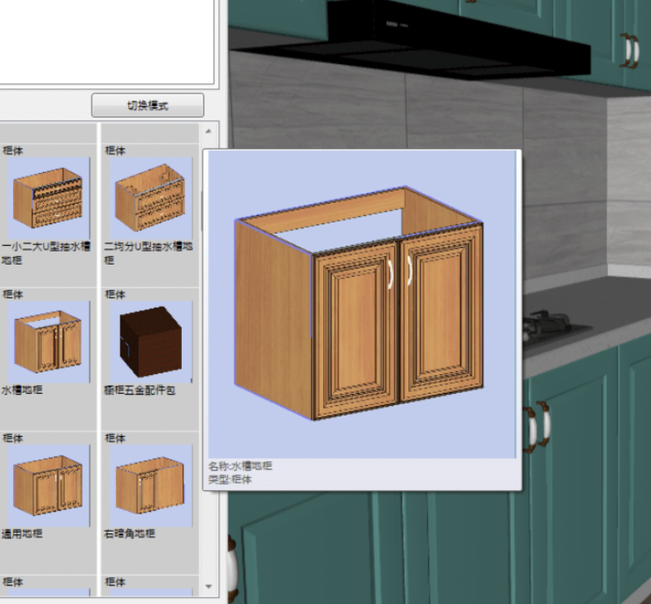The image size is (651, 604).
Task: Select the 二均分U型抽水槽地柜 thumbnail
Action: point(151,198)
